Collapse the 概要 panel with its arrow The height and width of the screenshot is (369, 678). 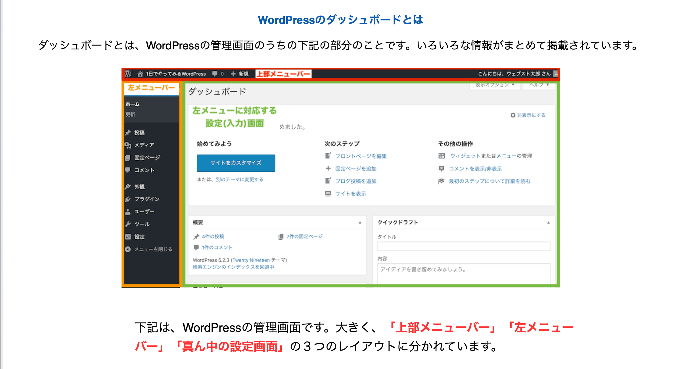(360, 223)
